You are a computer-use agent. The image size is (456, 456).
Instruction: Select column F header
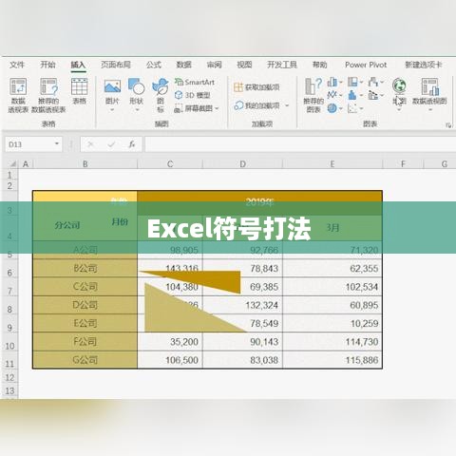(x=403, y=164)
